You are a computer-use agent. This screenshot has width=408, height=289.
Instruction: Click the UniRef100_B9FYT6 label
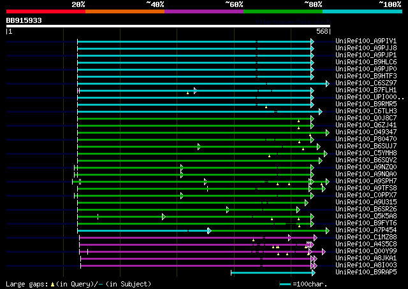(x=366, y=223)
